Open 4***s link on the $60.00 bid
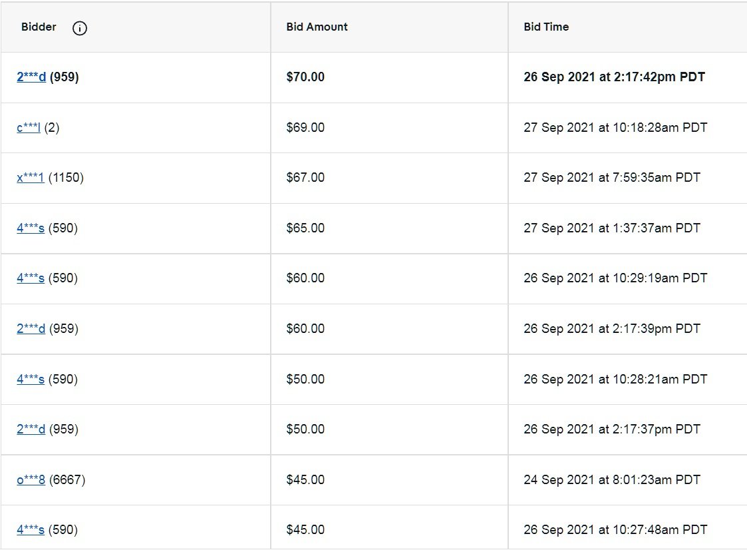The height and width of the screenshot is (552, 747). [x=31, y=278]
